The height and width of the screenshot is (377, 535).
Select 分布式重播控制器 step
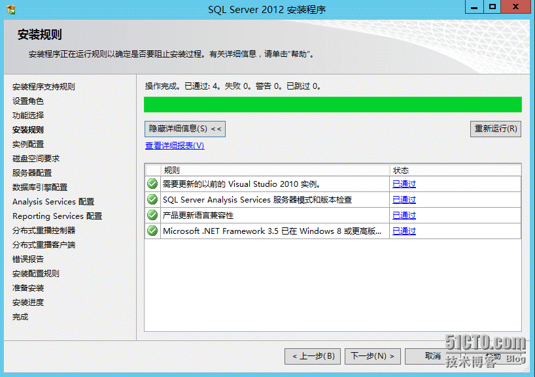(x=44, y=231)
